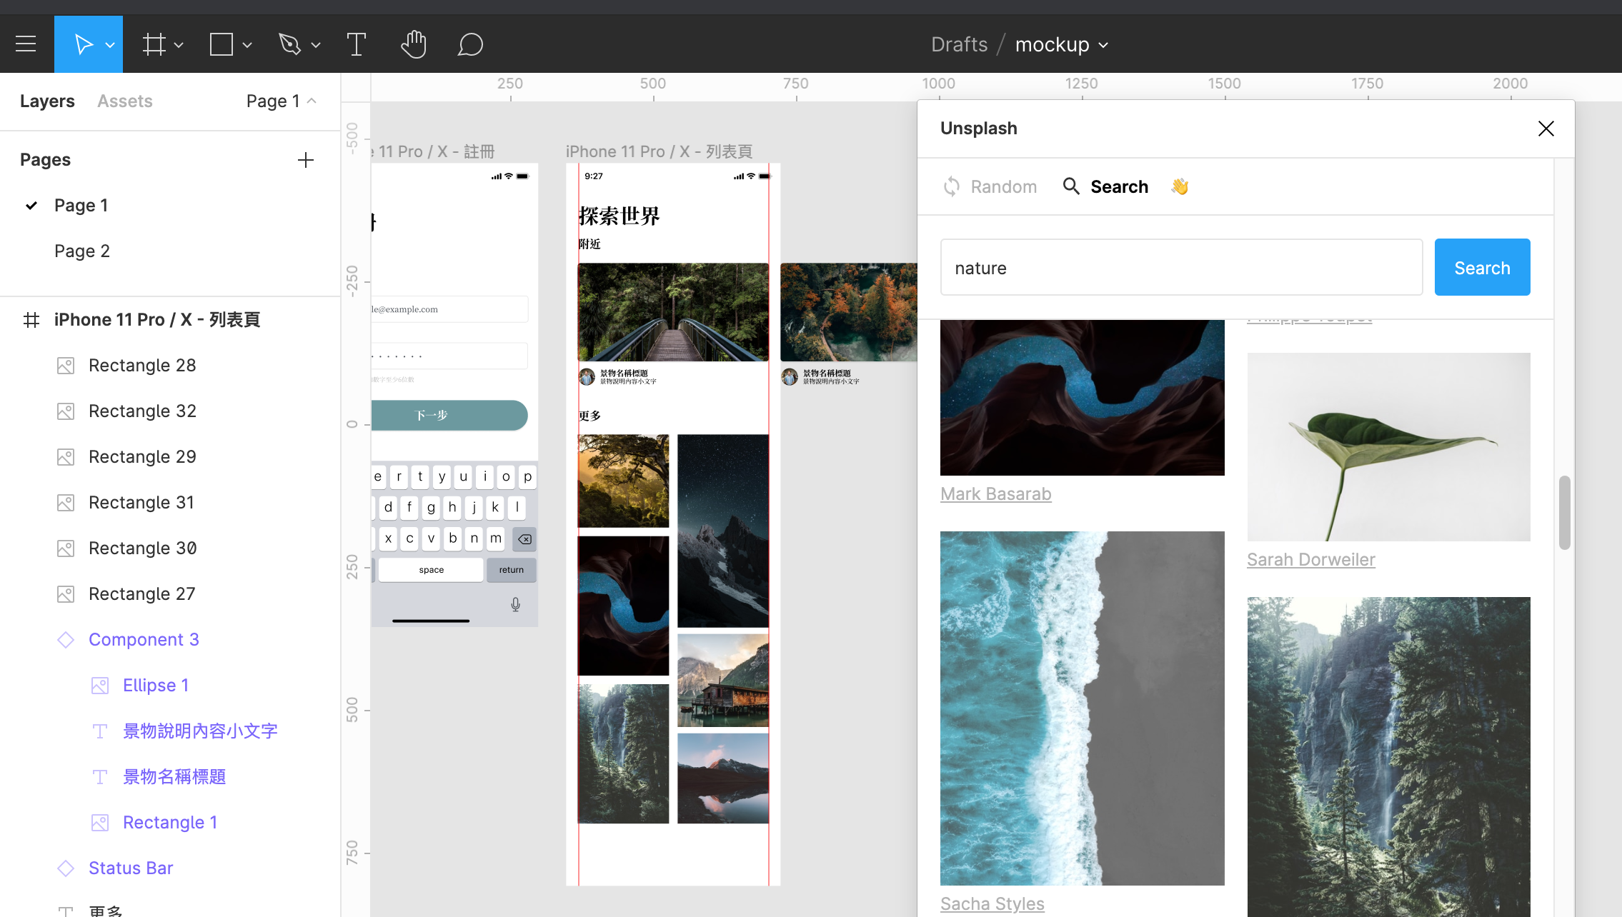Select the Move tool
1622x917 pixels.
click(x=82, y=44)
